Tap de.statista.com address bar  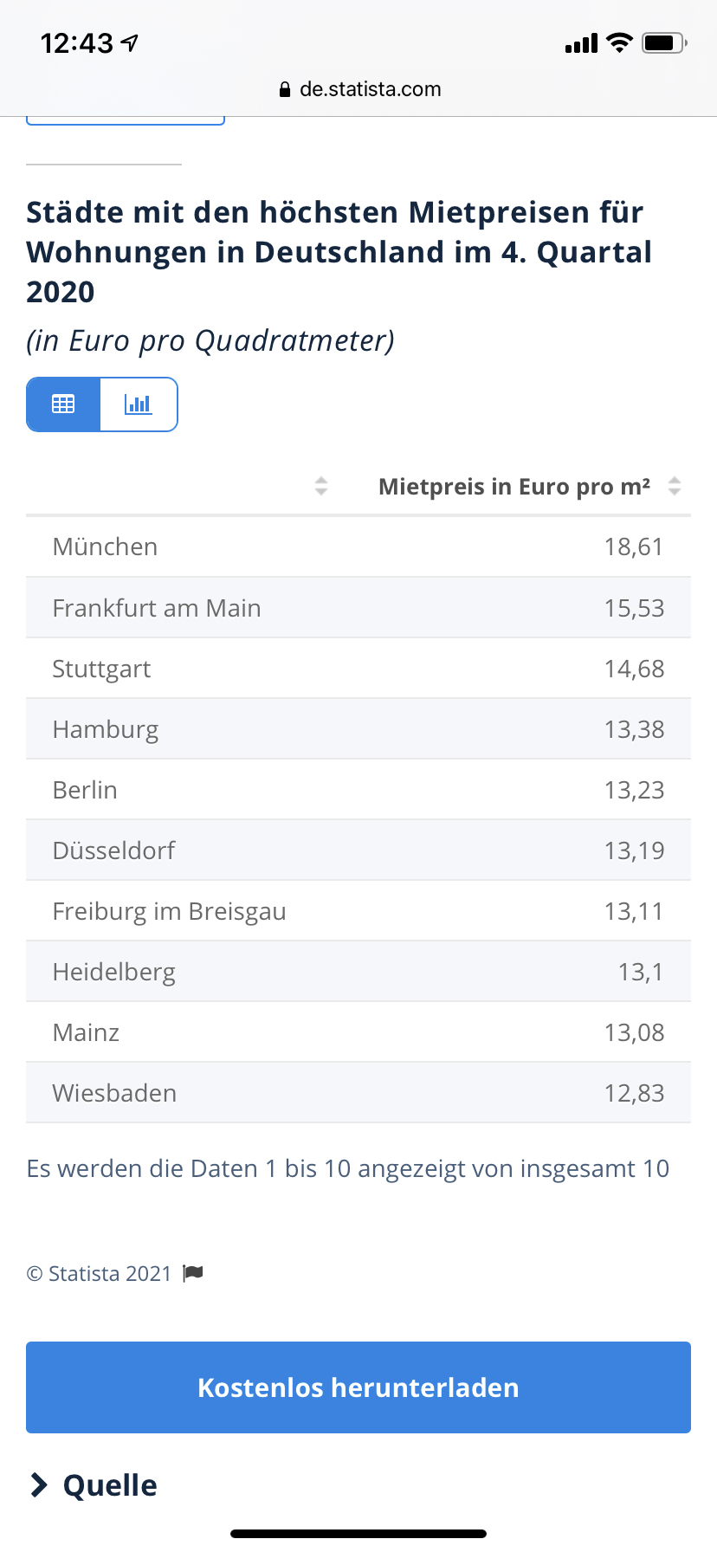[x=370, y=89]
